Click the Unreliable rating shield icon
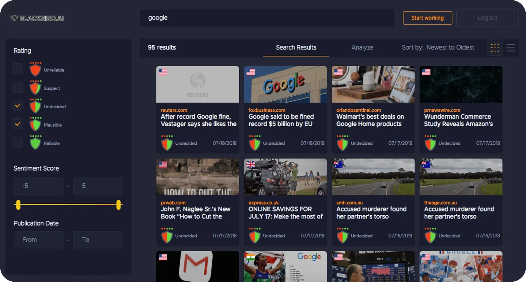 pos(35,69)
